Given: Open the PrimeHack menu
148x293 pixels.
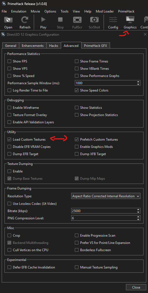Looking at the screenshot, I should point(126,11).
